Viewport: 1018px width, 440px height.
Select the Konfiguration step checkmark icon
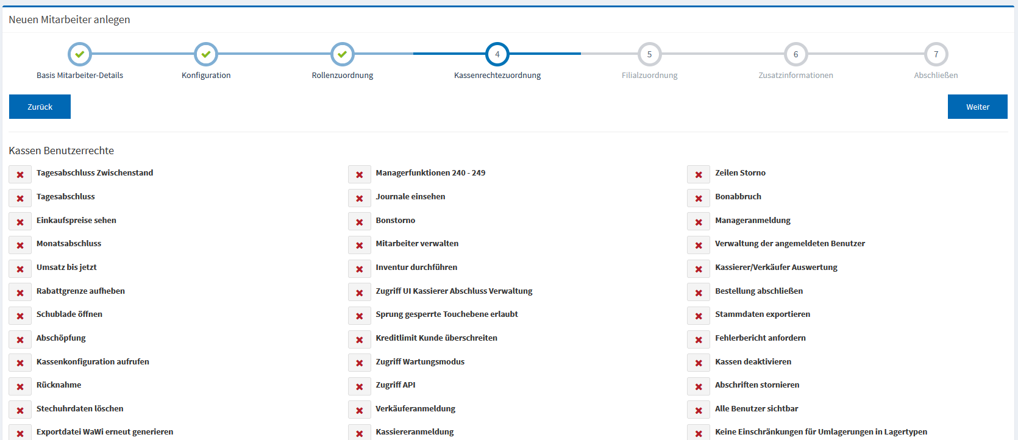pos(206,54)
